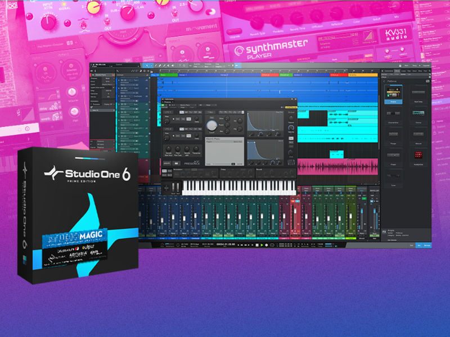Toggle the LFO 1 Sync button
Image resolution: width=450 pixels, height=337 pixels.
tap(178, 119)
